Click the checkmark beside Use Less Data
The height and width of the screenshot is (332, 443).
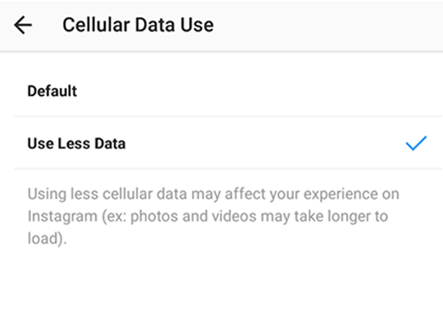pyautogui.click(x=416, y=144)
